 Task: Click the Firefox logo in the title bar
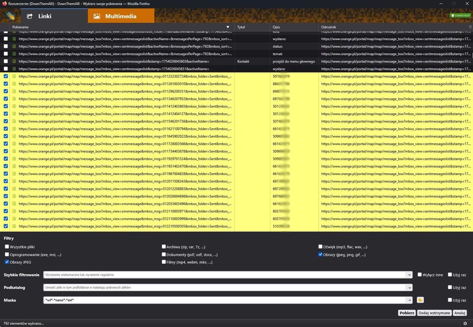coord(5,3)
